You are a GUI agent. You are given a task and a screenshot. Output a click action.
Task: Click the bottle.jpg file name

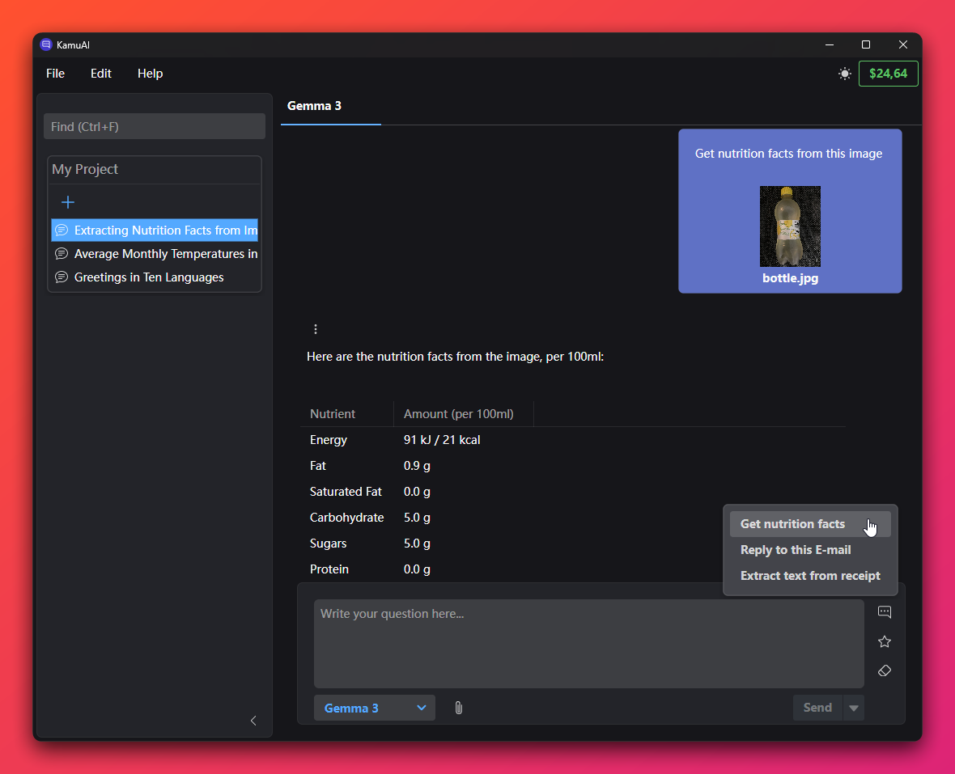pyautogui.click(x=790, y=278)
